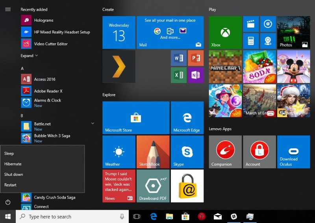The width and height of the screenshot is (315, 223).
Task: Open Mail from the taskbar
Action: pyautogui.click(x=218, y=217)
